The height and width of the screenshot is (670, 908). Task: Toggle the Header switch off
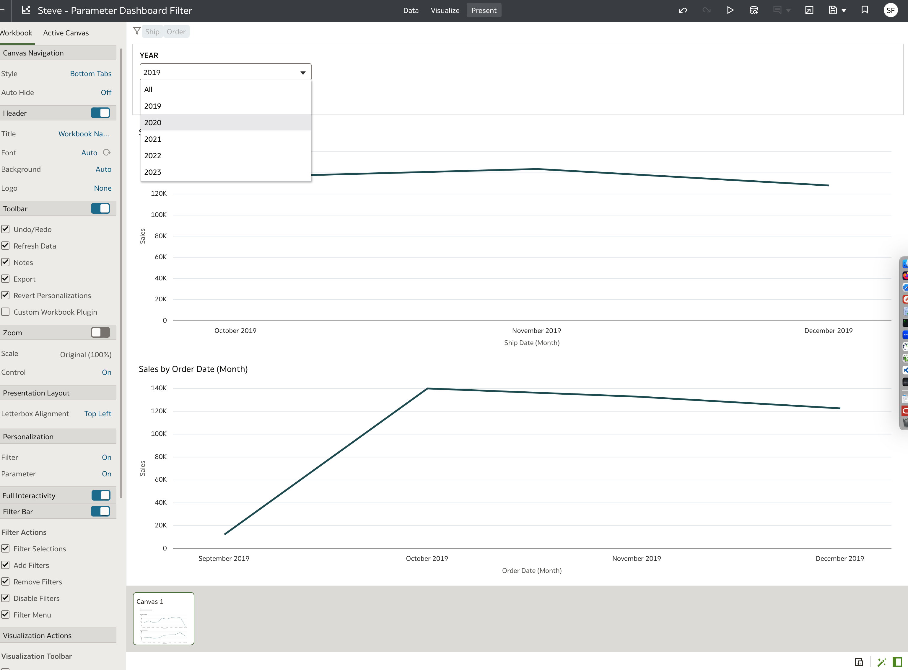click(100, 113)
